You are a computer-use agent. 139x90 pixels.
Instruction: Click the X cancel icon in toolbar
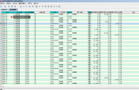click(42, 6)
